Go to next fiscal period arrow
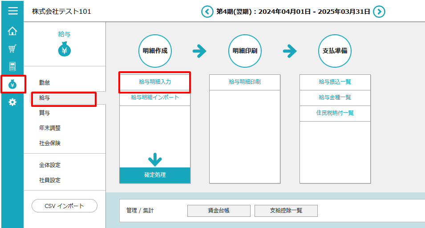This screenshot has width=425, height=228. 379,12
